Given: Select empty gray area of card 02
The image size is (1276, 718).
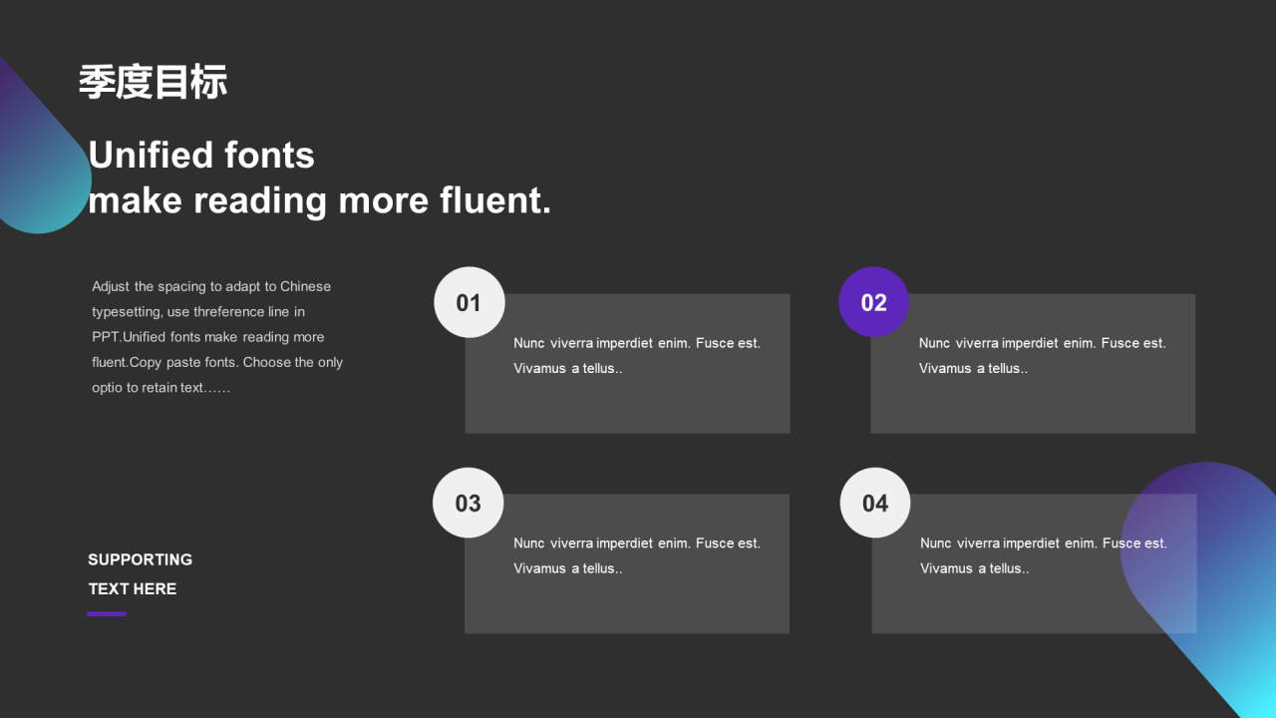Looking at the screenshot, I should (1033, 407).
